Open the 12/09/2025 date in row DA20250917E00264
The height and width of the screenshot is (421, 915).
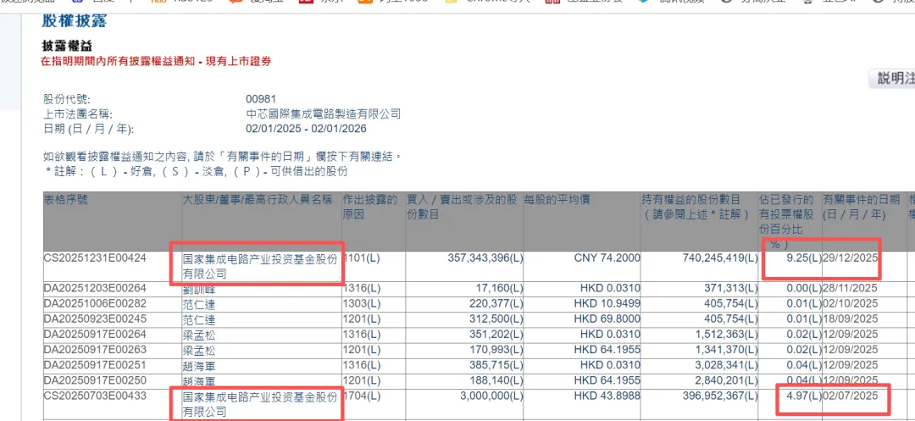point(851,335)
